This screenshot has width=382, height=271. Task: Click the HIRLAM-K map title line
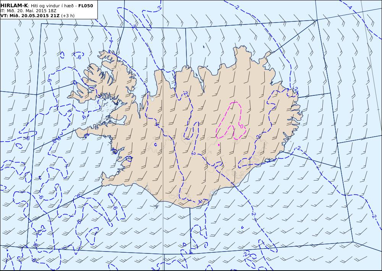tap(47, 6)
